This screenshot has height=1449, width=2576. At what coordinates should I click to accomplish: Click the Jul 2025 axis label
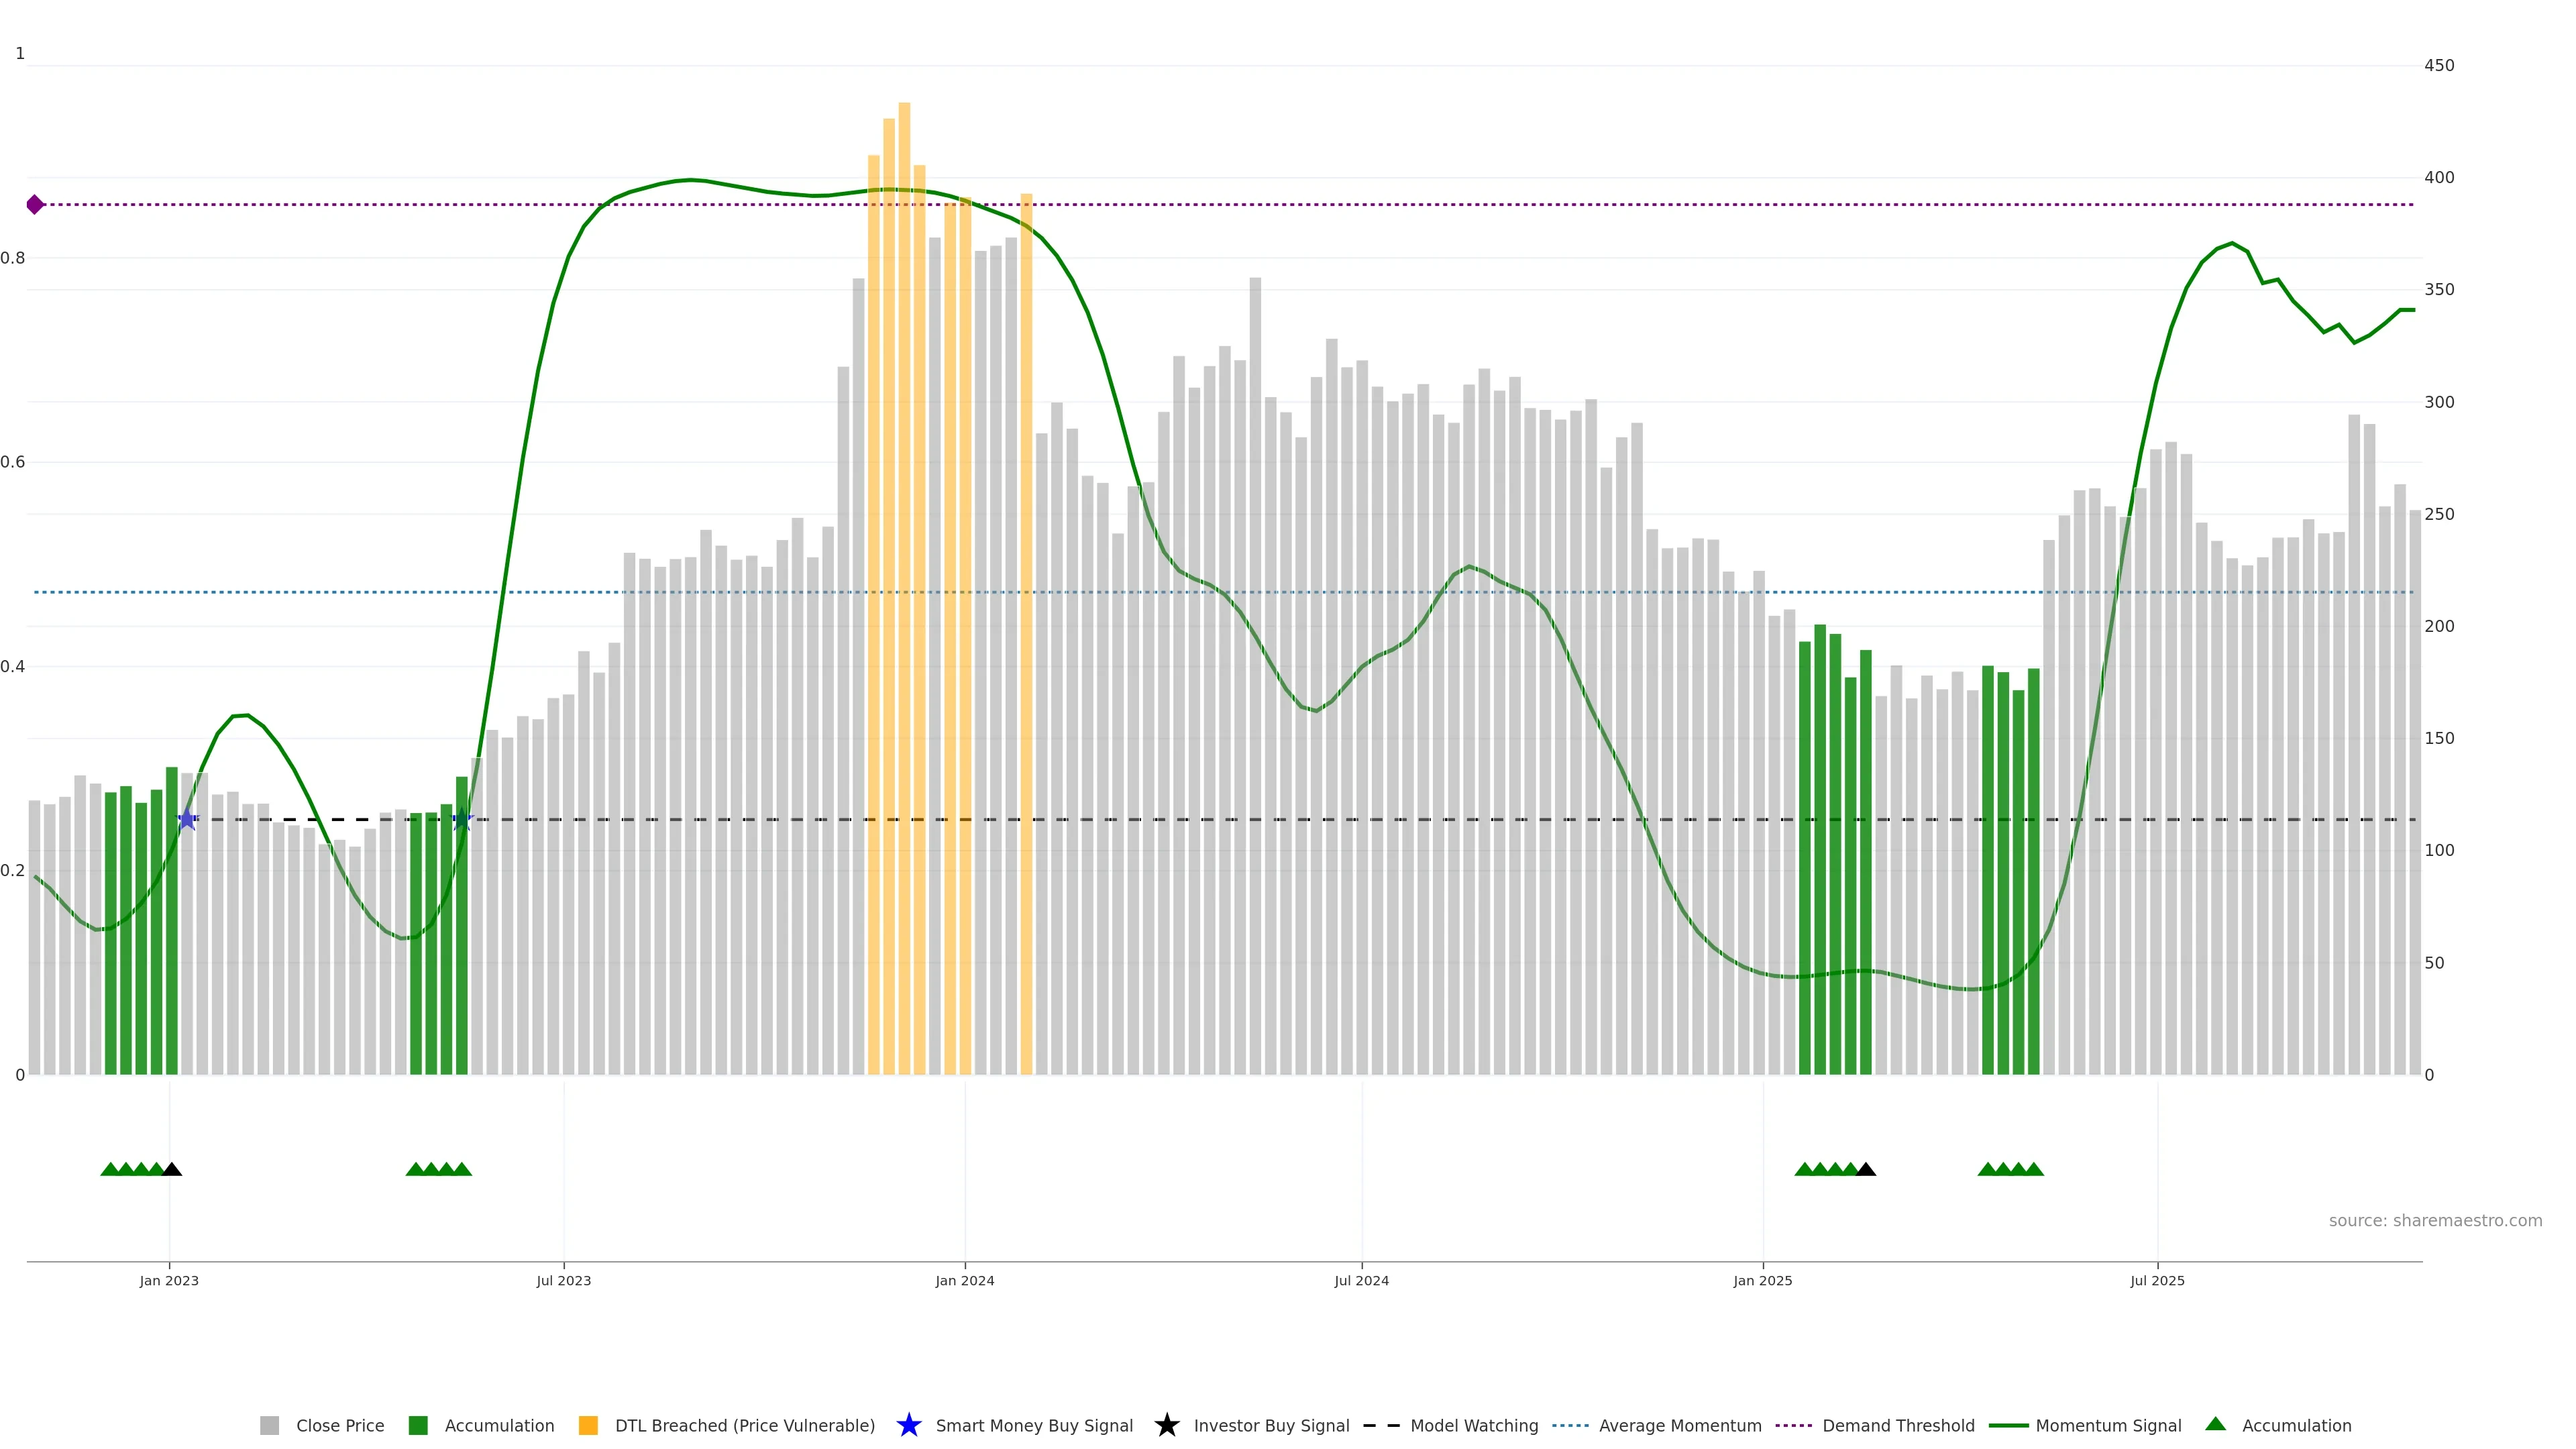click(2157, 1280)
